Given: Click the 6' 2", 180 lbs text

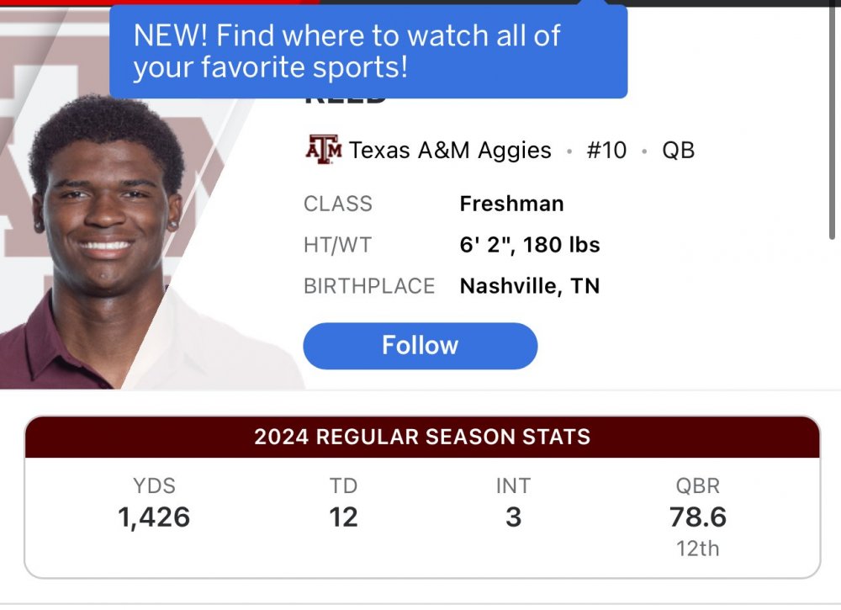Looking at the screenshot, I should click(530, 245).
